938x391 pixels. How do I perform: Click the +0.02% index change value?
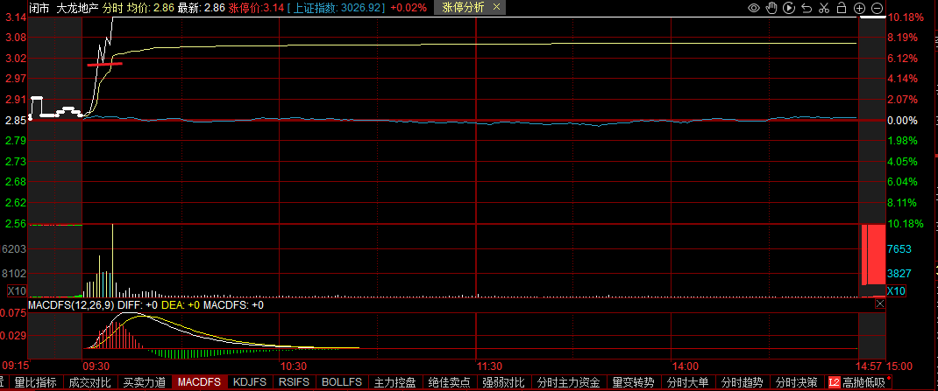pyautogui.click(x=409, y=8)
